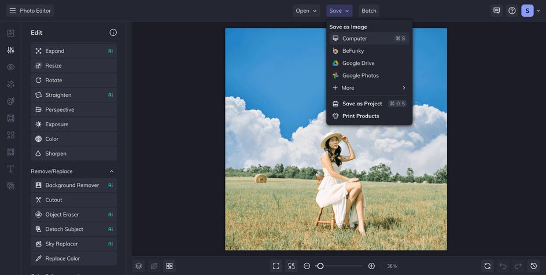Click the Batch button
The height and width of the screenshot is (275, 546).
coord(369,10)
